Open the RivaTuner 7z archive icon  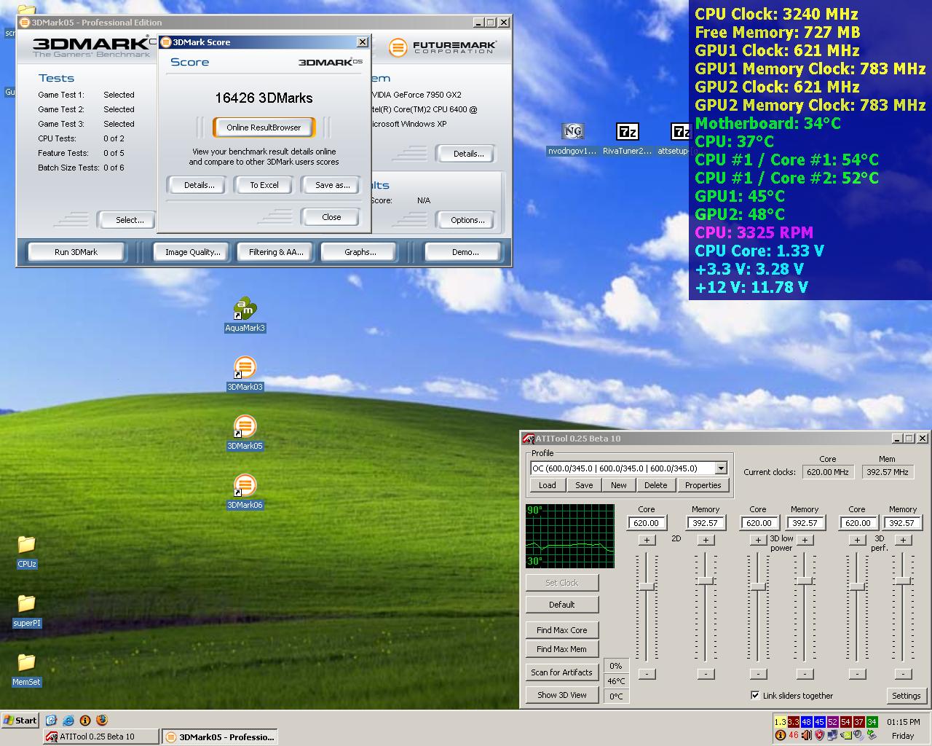[627, 133]
